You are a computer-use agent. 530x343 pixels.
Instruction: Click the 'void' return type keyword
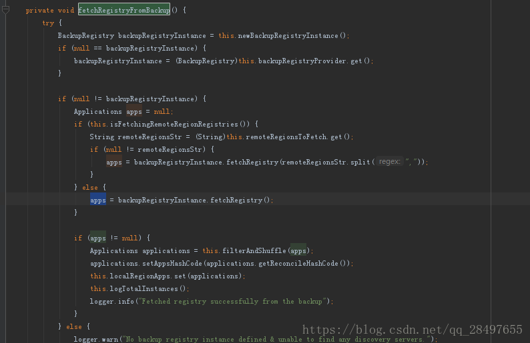(x=66, y=10)
